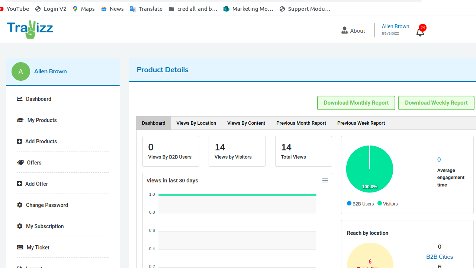The height and width of the screenshot is (268, 476).
Task: Open the Maps bookmark
Action: tap(84, 9)
